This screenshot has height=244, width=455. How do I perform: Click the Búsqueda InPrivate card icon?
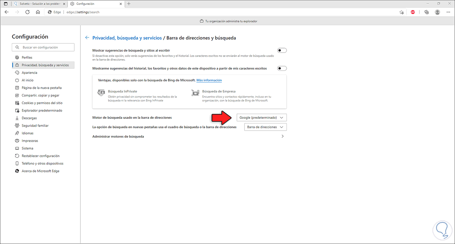pos(101,92)
